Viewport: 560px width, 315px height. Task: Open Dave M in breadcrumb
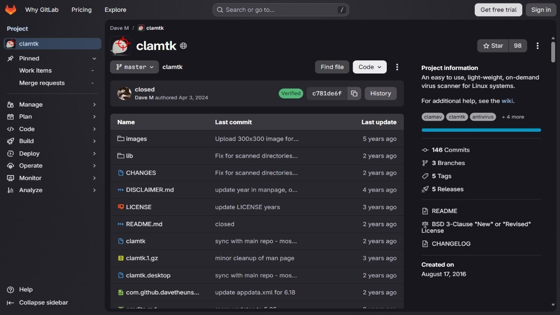[x=119, y=28]
